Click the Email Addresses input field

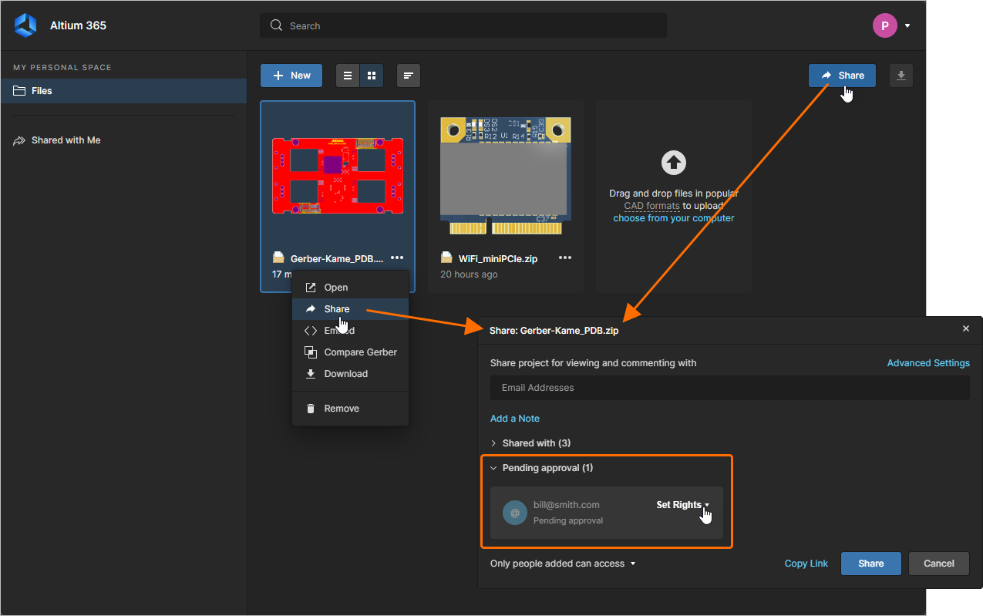click(729, 387)
